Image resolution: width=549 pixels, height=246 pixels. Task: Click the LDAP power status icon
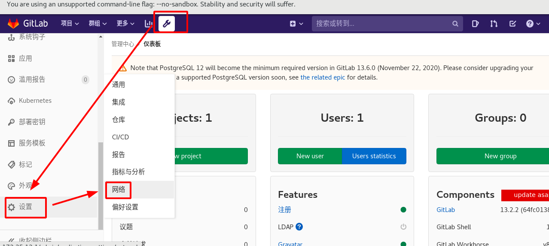click(x=403, y=227)
